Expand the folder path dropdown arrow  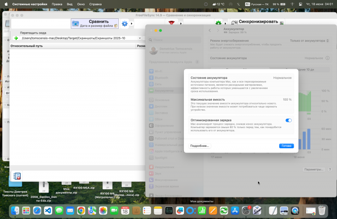[140, 38]
